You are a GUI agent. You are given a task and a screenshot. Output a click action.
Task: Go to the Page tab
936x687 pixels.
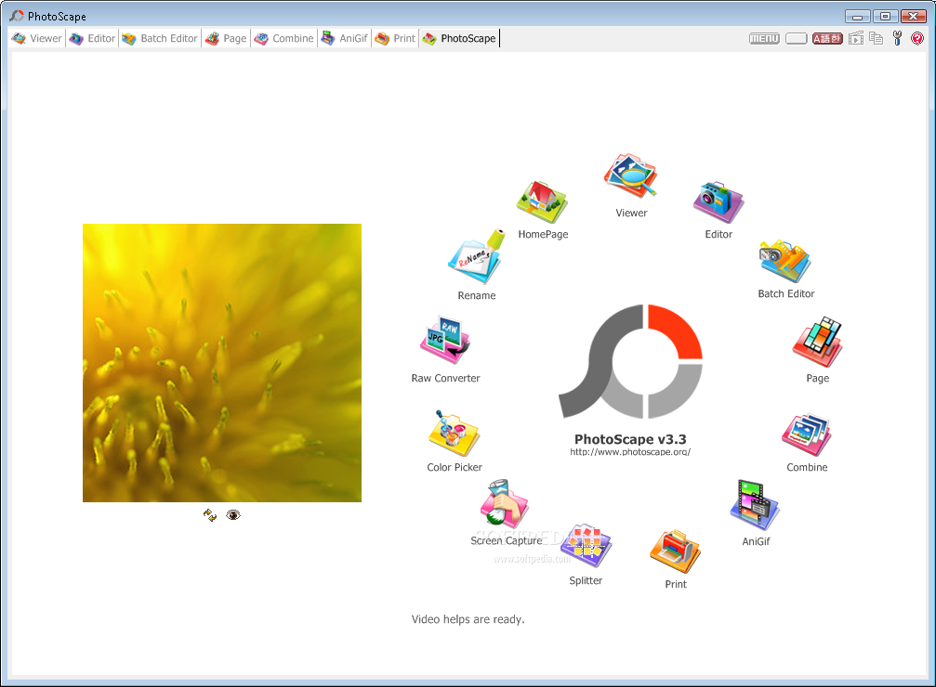click(226, 38)
